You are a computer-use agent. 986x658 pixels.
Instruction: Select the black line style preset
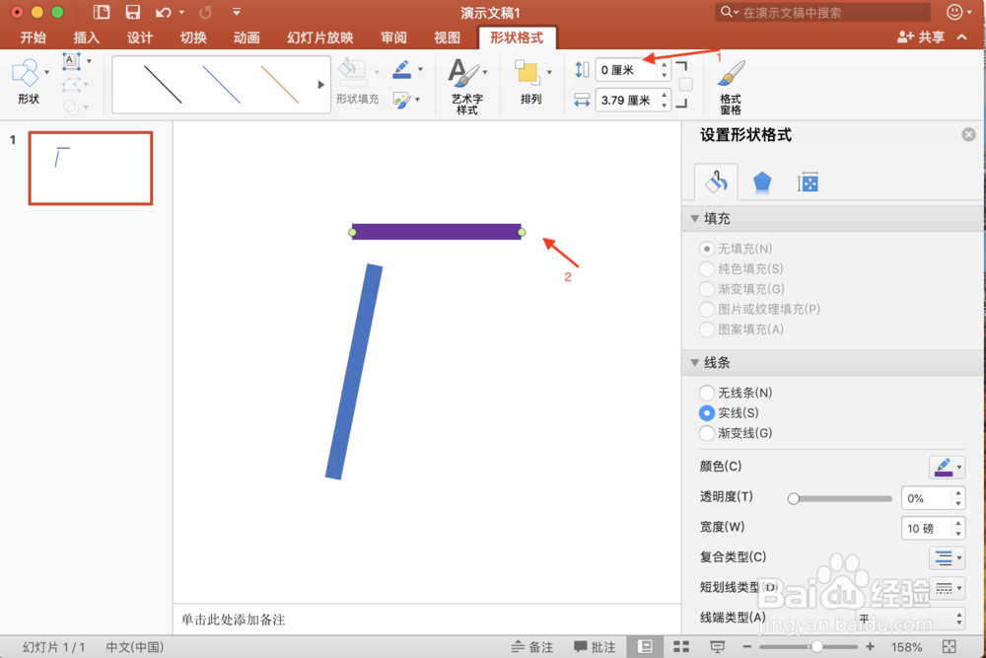tap(163, 84)
